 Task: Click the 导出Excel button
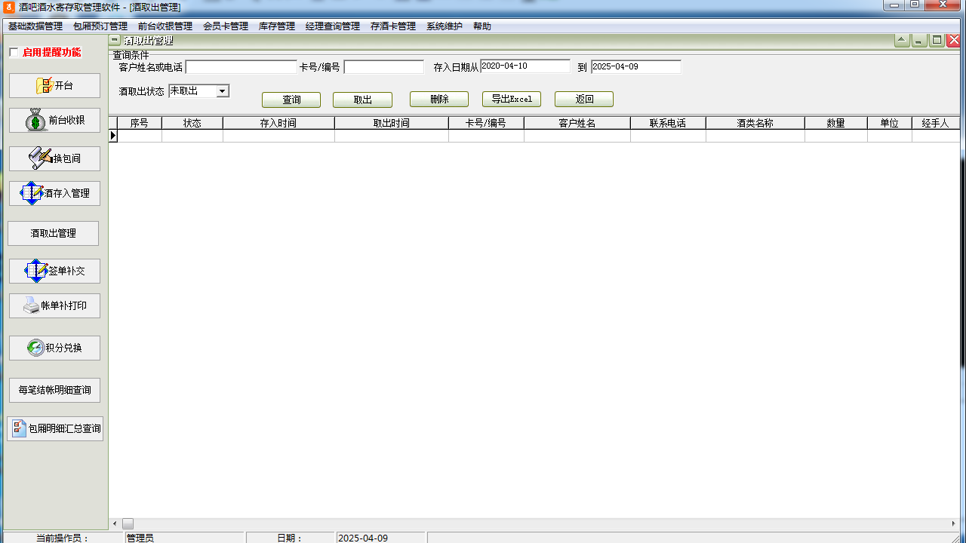pos(512,99)
